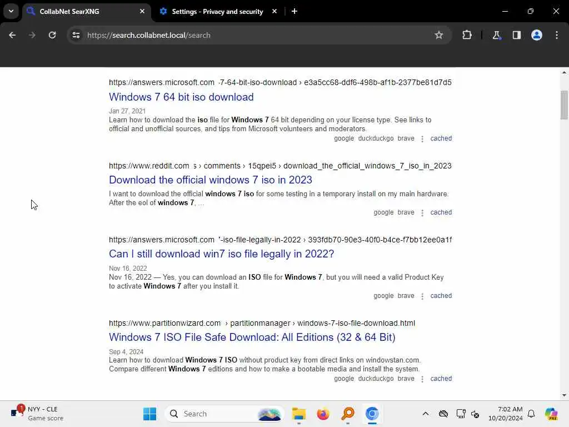View site information icon in address bar
This screenshot has width=569, height=427.
click(x=76, y=35)
